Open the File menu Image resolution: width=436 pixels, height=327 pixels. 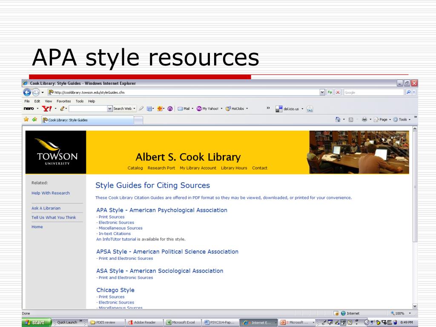click(x=27, y=101)
